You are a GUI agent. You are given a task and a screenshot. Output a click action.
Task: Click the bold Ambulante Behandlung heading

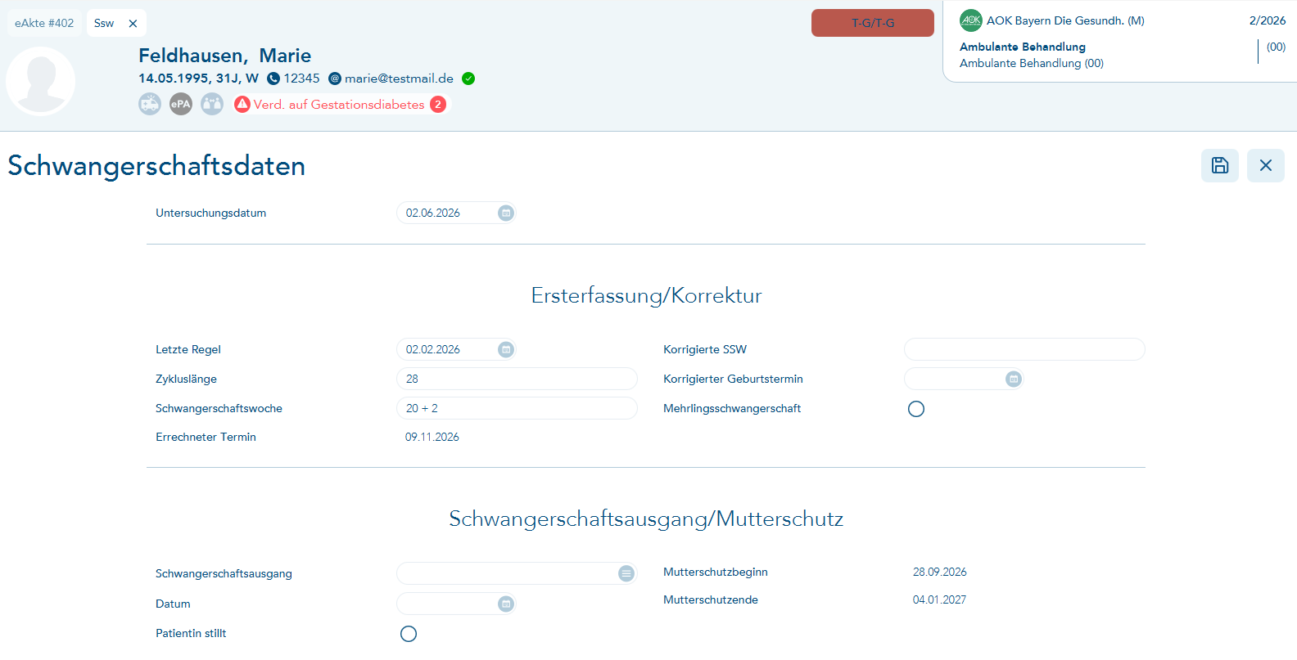click(1023, 47)
